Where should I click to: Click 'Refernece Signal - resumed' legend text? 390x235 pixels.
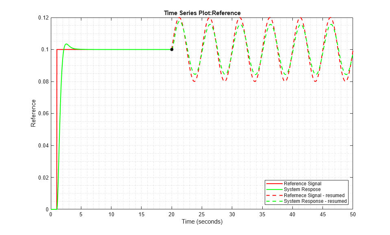click(x=314, y=195)
